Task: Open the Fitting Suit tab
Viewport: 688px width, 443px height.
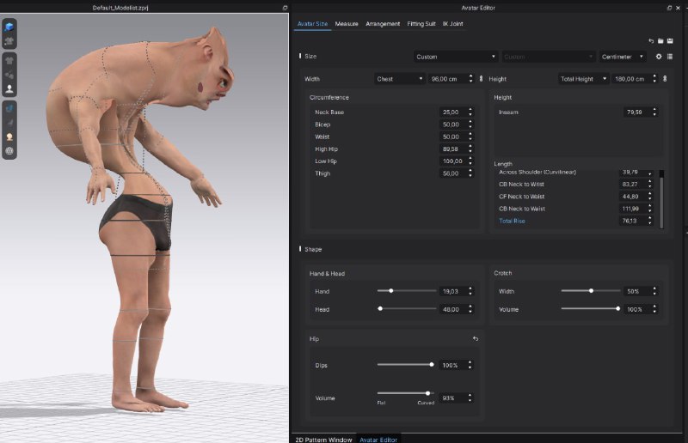Action: 421,24
